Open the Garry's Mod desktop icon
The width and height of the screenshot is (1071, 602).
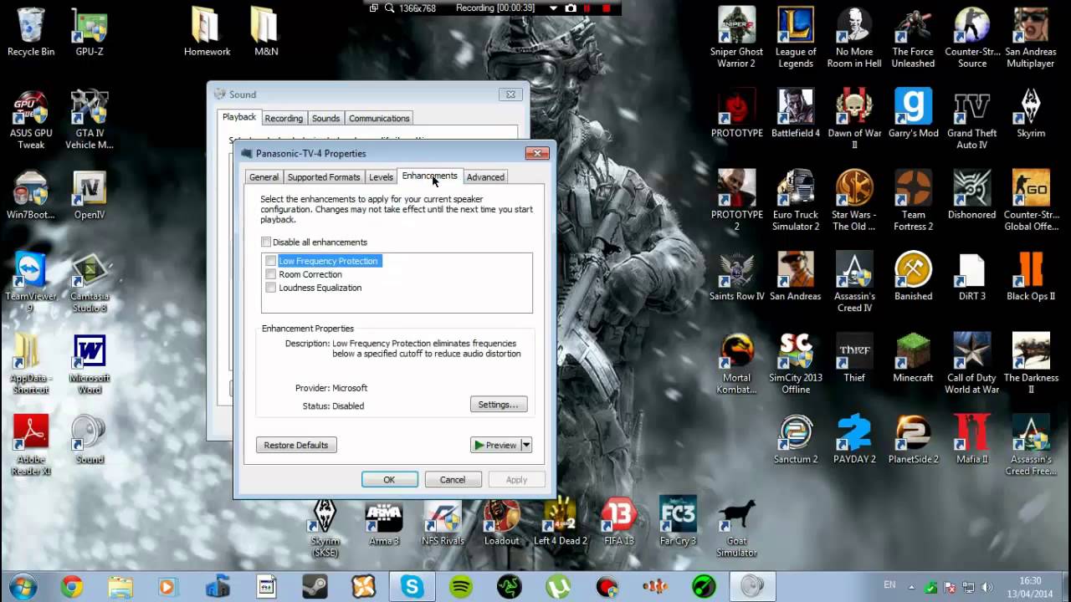coord(913,113)
